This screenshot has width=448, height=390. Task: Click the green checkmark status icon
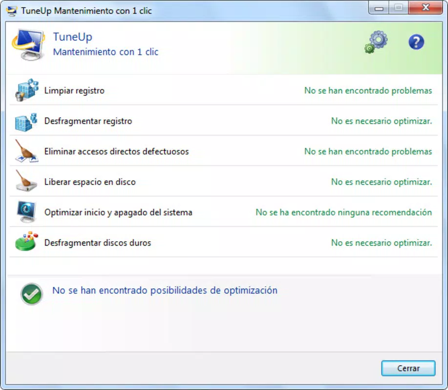(32, 294)
